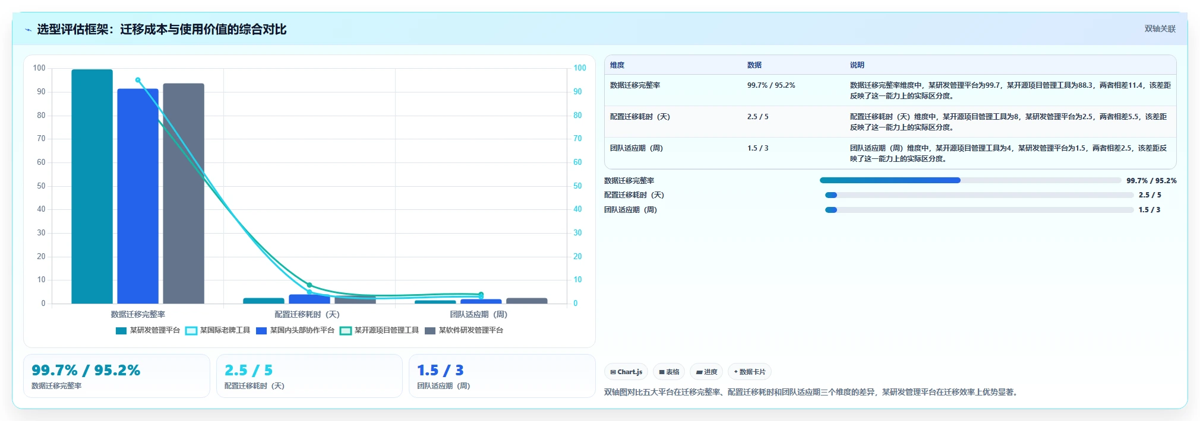Click the Chart.js tag chip
The width and height of the screenshot is (1200, 421).
tap(626, 372)
